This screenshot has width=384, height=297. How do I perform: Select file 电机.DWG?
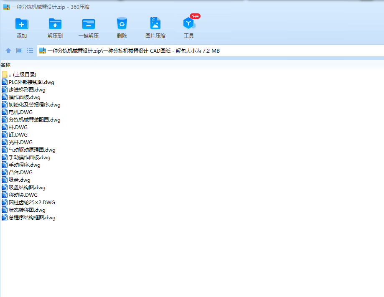pyautogui.click(x=20, y=112)
